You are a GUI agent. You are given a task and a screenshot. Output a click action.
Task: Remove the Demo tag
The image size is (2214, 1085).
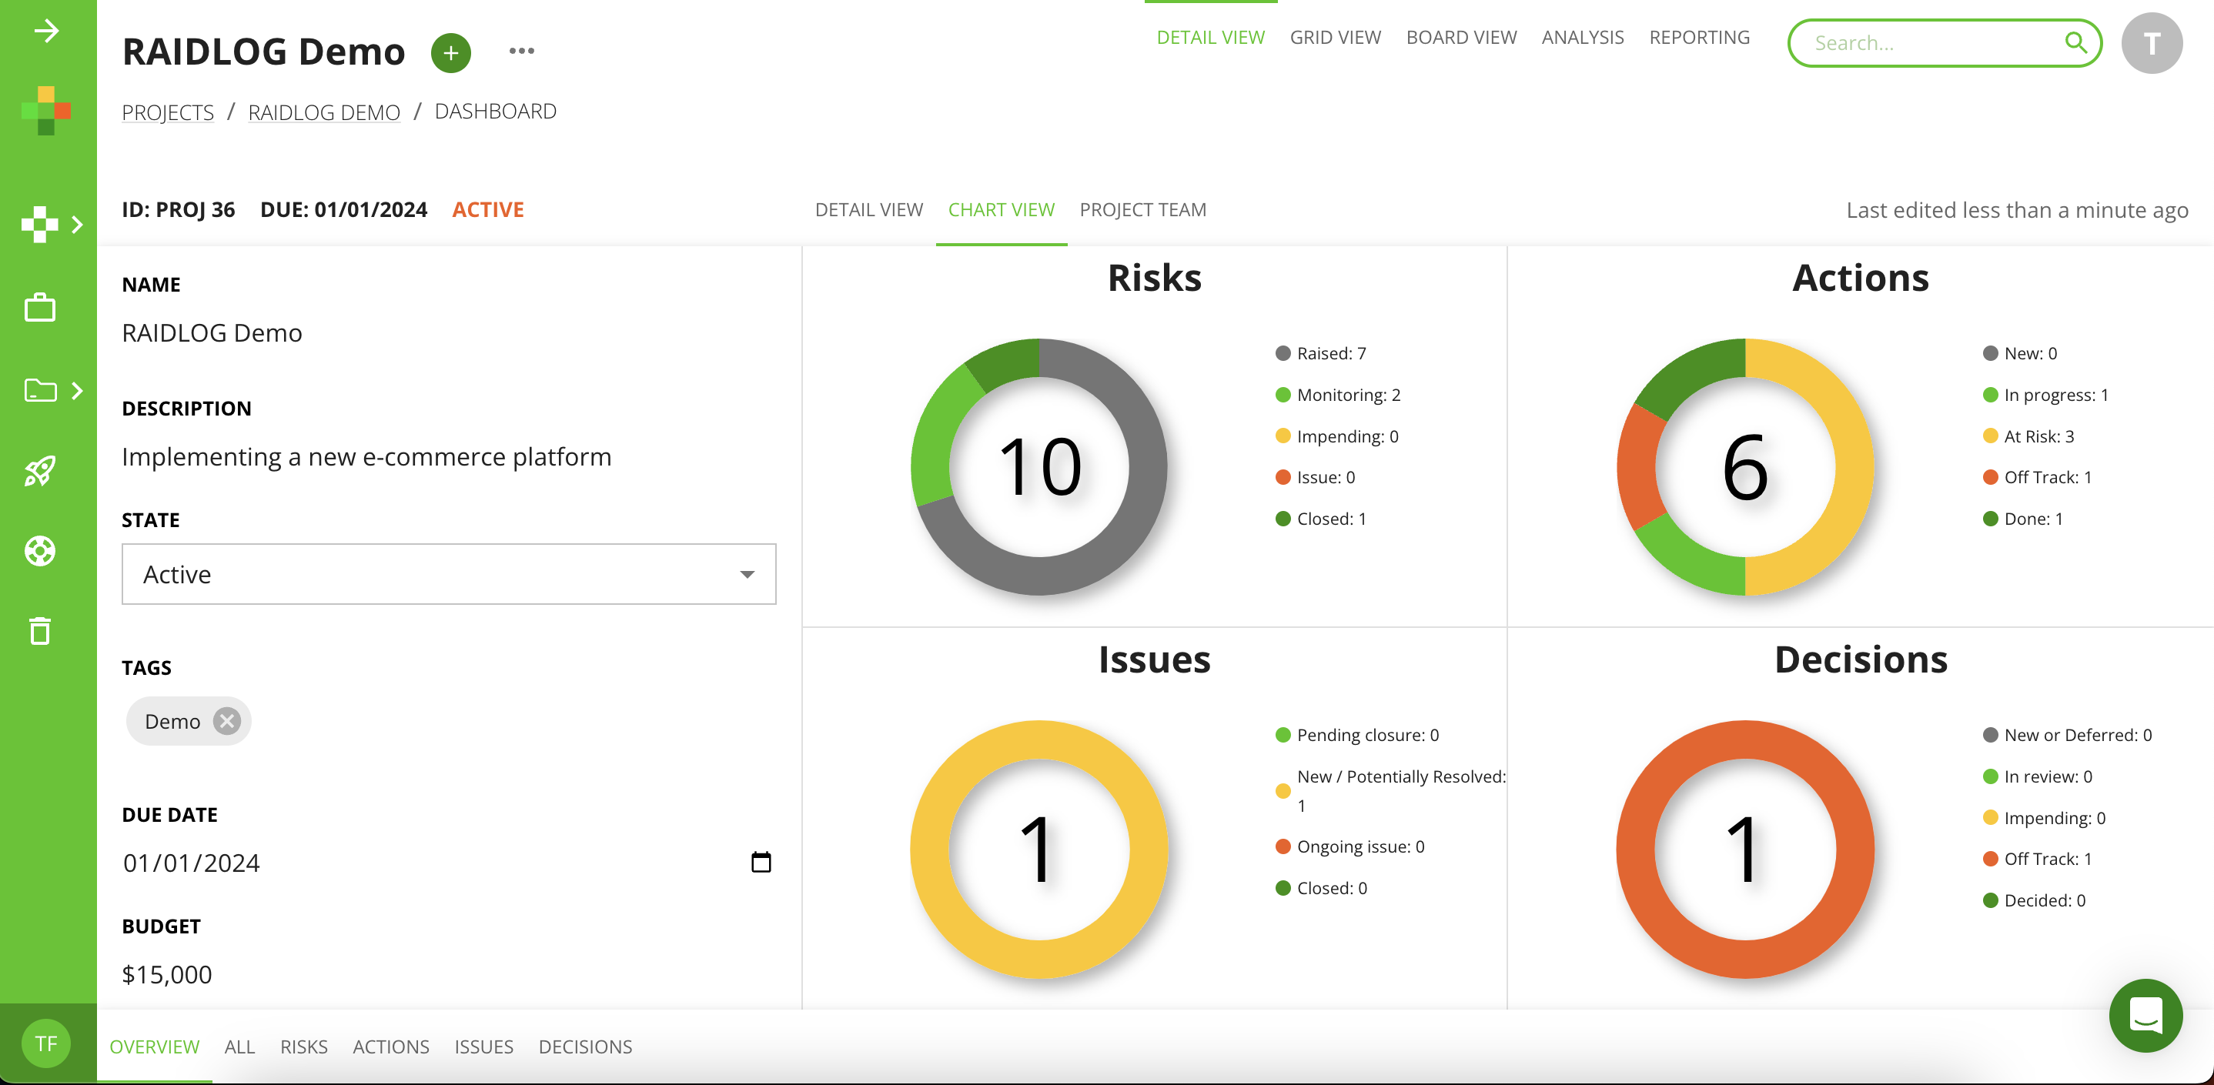pos(226,721)
